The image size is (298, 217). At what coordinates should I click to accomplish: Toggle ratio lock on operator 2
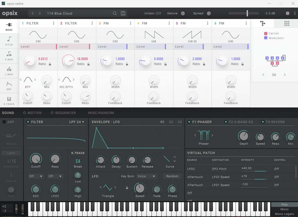88,64
